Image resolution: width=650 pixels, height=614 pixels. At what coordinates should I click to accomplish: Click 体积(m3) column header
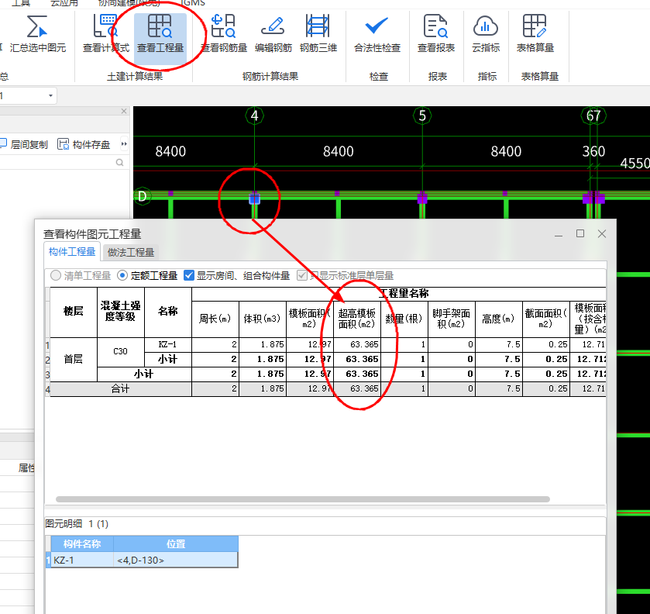pyautogui.click(x=263, y=319)
